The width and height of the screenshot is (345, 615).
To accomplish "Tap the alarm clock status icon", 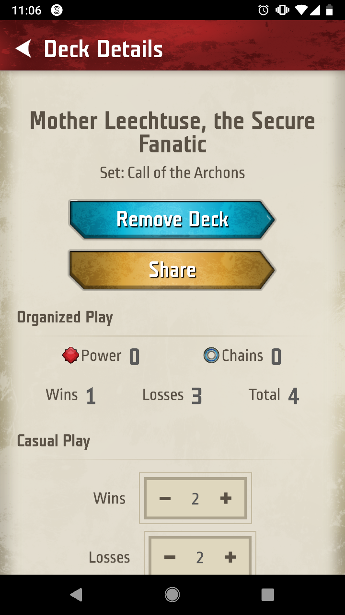I will pos(264,10).
